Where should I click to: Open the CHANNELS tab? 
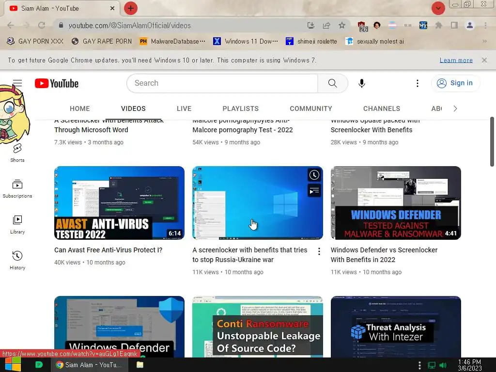[x=382, y=108]
